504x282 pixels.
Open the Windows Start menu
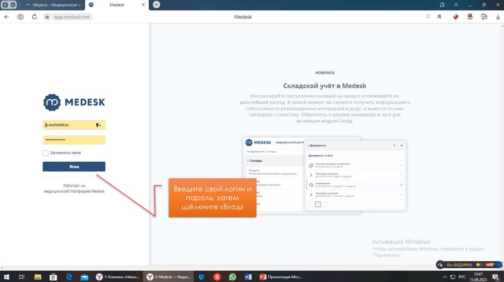tap(6, 277)
